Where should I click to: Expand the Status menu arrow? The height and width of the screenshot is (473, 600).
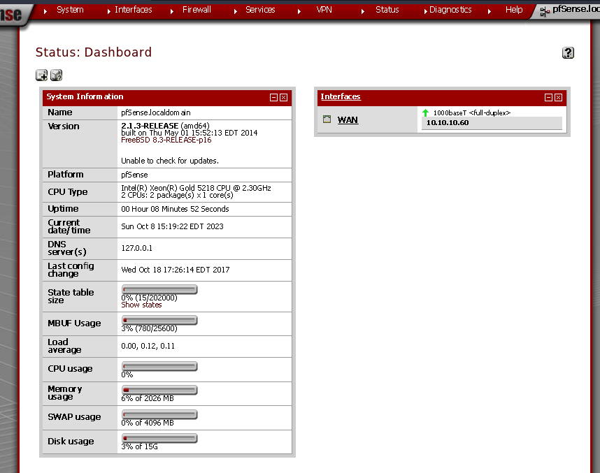[x=363, y=11]
